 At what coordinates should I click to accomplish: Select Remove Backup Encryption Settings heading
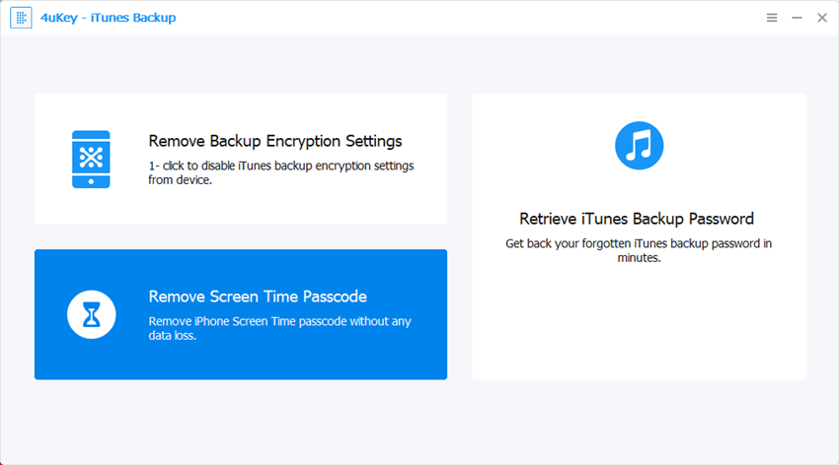click(275, 141)
